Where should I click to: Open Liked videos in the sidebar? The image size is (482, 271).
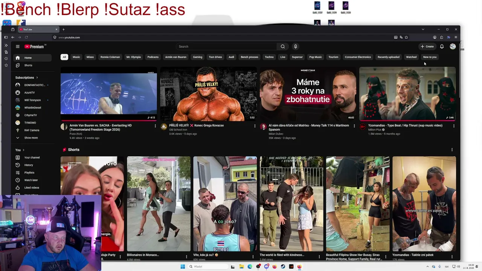(32, 188)
